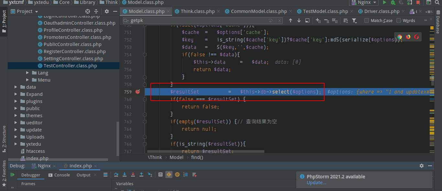
Task: Open Chrome browser preview icon
Action: pos(400,37)
